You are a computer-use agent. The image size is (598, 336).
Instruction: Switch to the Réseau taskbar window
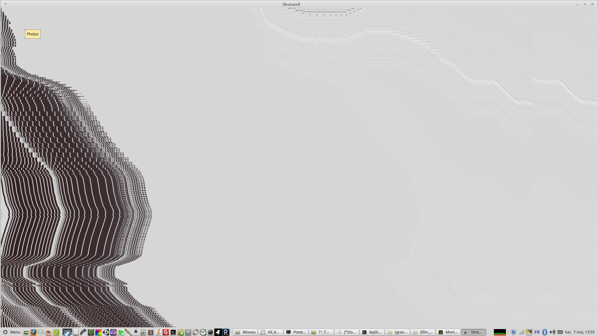[245, 332]
